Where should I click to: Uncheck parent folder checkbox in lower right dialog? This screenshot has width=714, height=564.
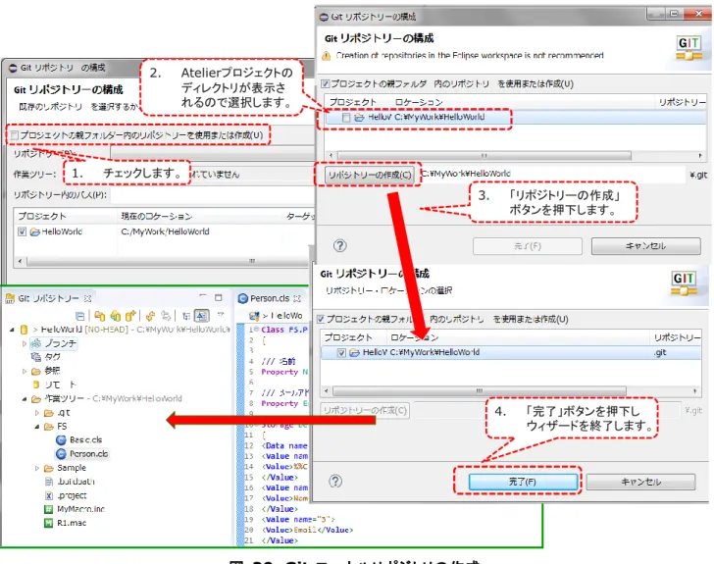pyautogui.click(x=321, y=319)
